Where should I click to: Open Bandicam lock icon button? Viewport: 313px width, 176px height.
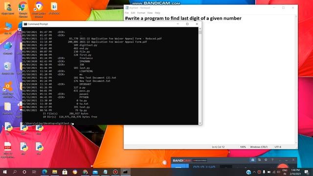tap(253, 160)
